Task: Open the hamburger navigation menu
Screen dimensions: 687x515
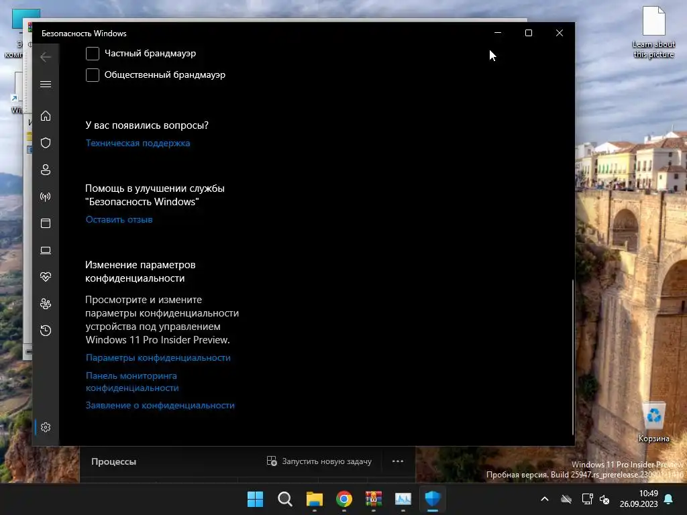Action: coord(46,84)
